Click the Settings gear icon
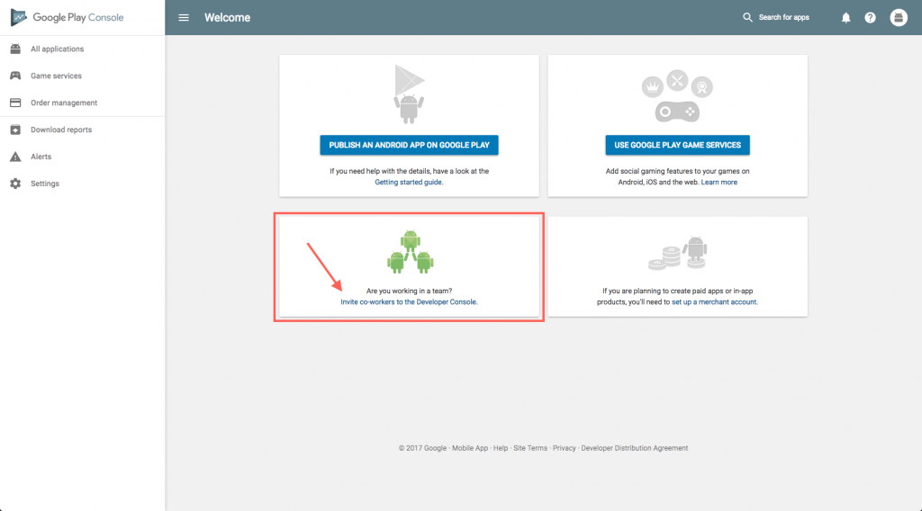This screenshot has width=922, height=511. click(15, 184)
